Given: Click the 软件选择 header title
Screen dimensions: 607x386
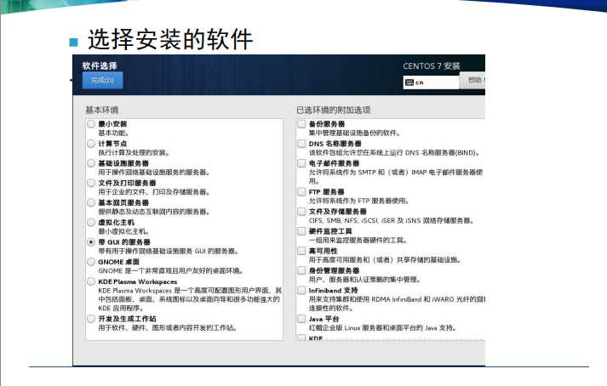Looking at the screenshot, I should [x=100, y=65].
